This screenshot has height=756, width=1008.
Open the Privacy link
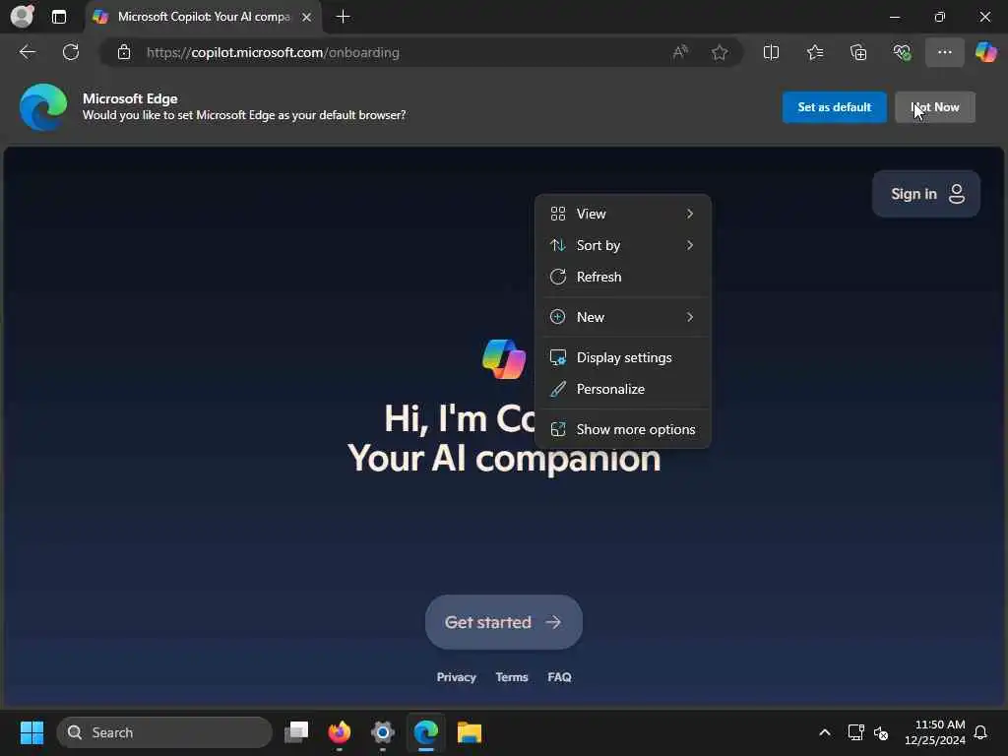pos(457,677)
